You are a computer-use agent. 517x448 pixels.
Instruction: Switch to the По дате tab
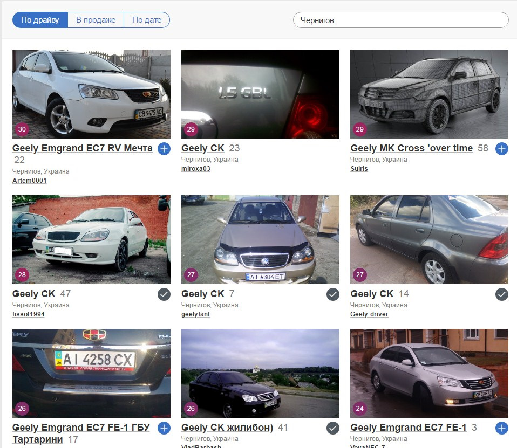pos(147,20)
